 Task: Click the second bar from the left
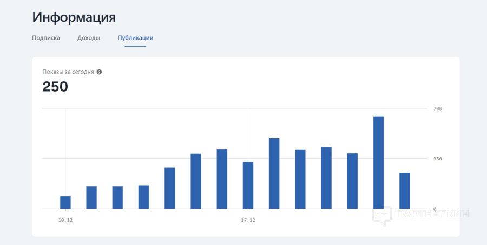[x=91, y=197]
